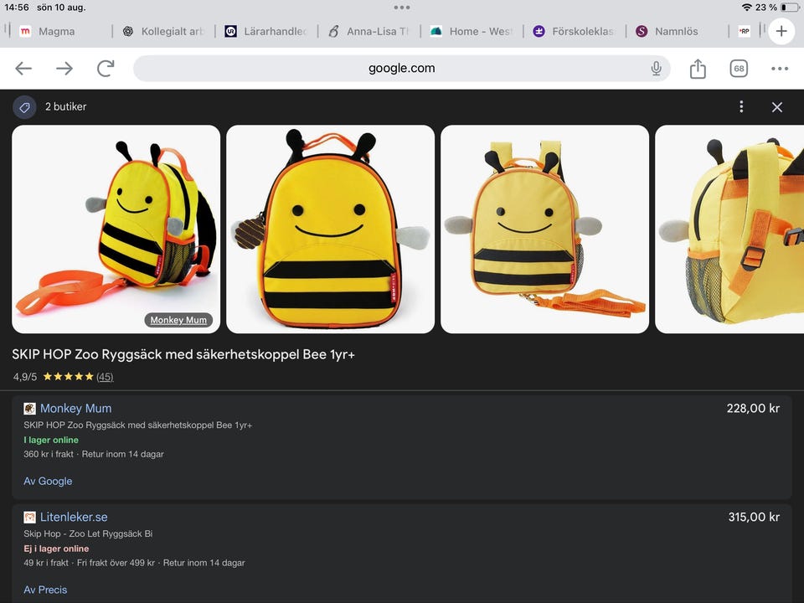Close the product panel with X

(777, 106)
